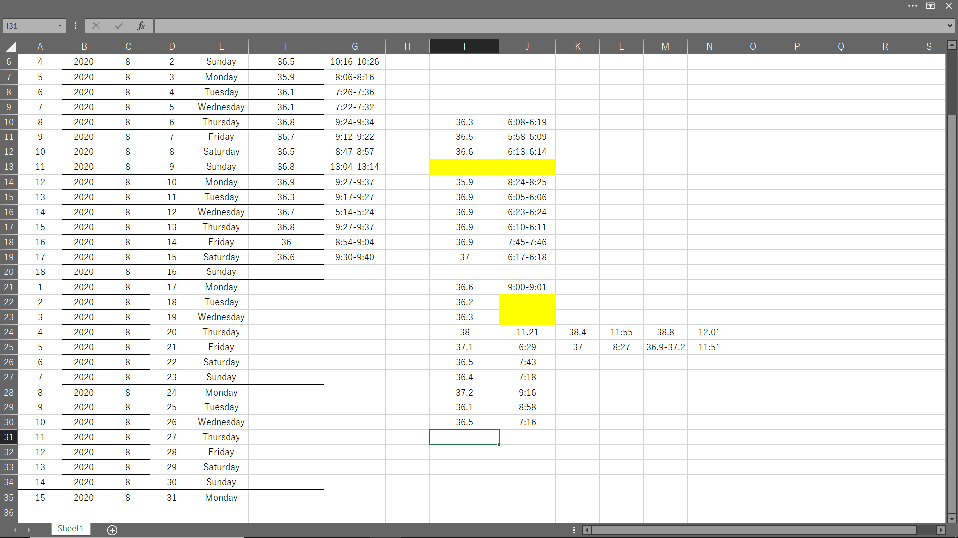
Task: Click horizontal scrollbar right arrow
Action: (941, 530)
